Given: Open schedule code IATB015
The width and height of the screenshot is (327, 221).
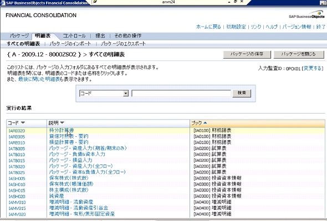Looking at the screenshot, I should coord(17,161).
